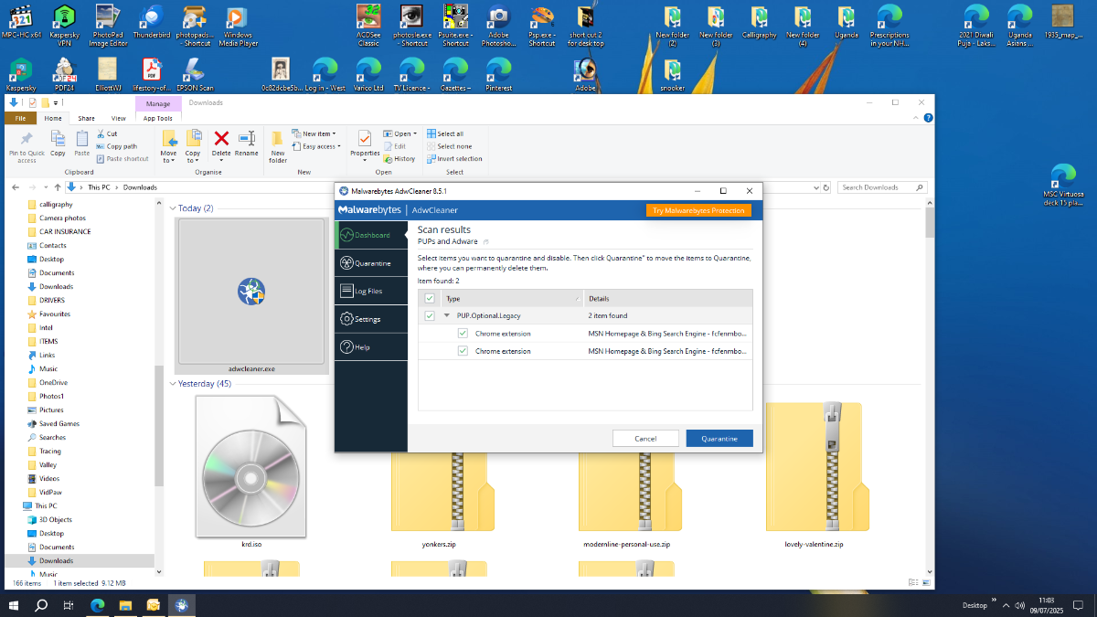Collapse the Today (2) file group
This screenshot has height=617, width=1097.
174,208
